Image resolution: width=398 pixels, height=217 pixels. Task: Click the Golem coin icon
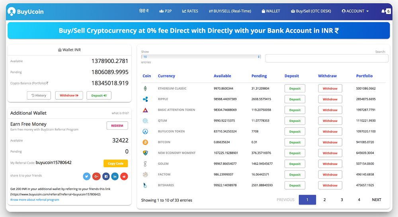click(x=145, y=164)
